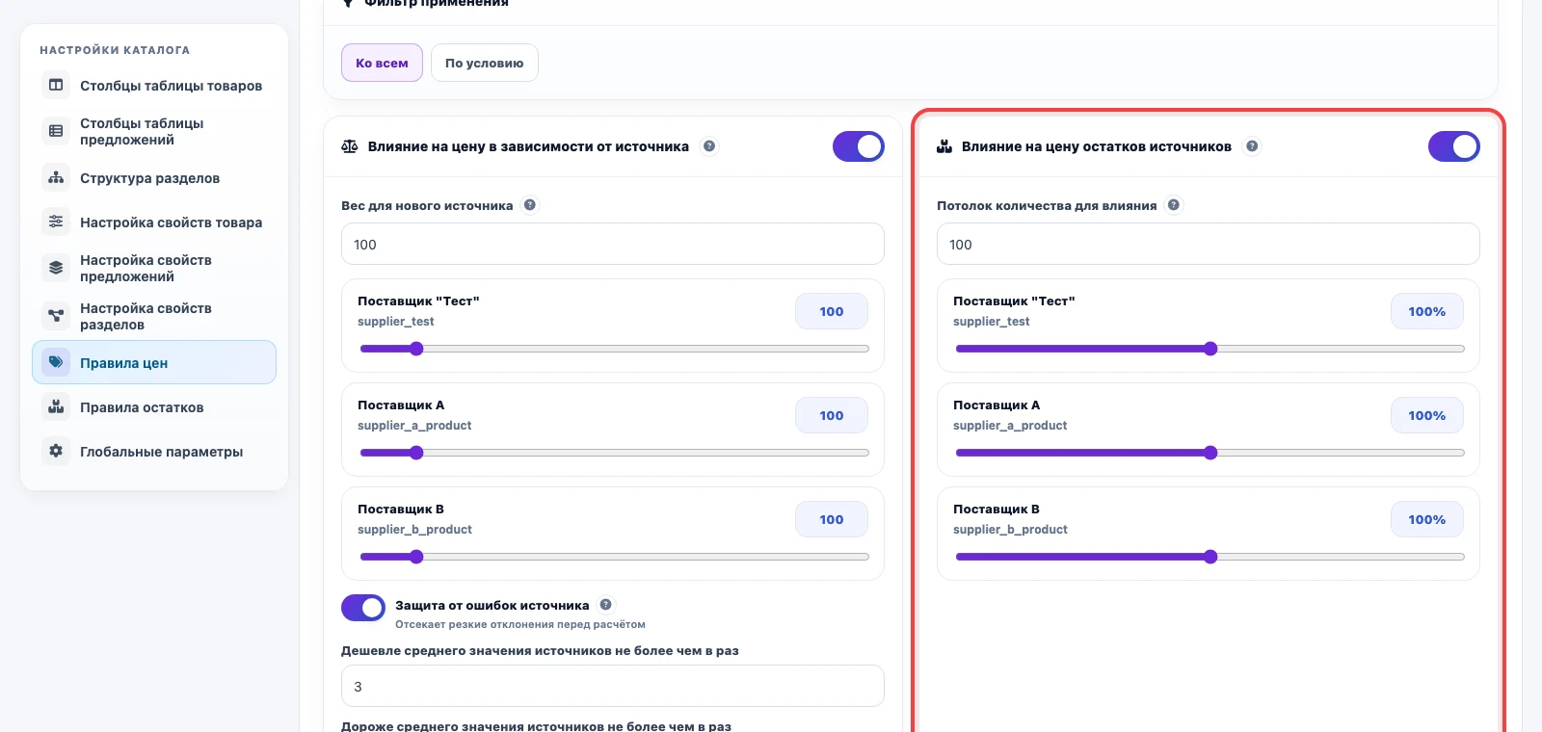Select 'Правила цен' menu item
This screenshot has height=732, width=1542.
click(154, 362)
